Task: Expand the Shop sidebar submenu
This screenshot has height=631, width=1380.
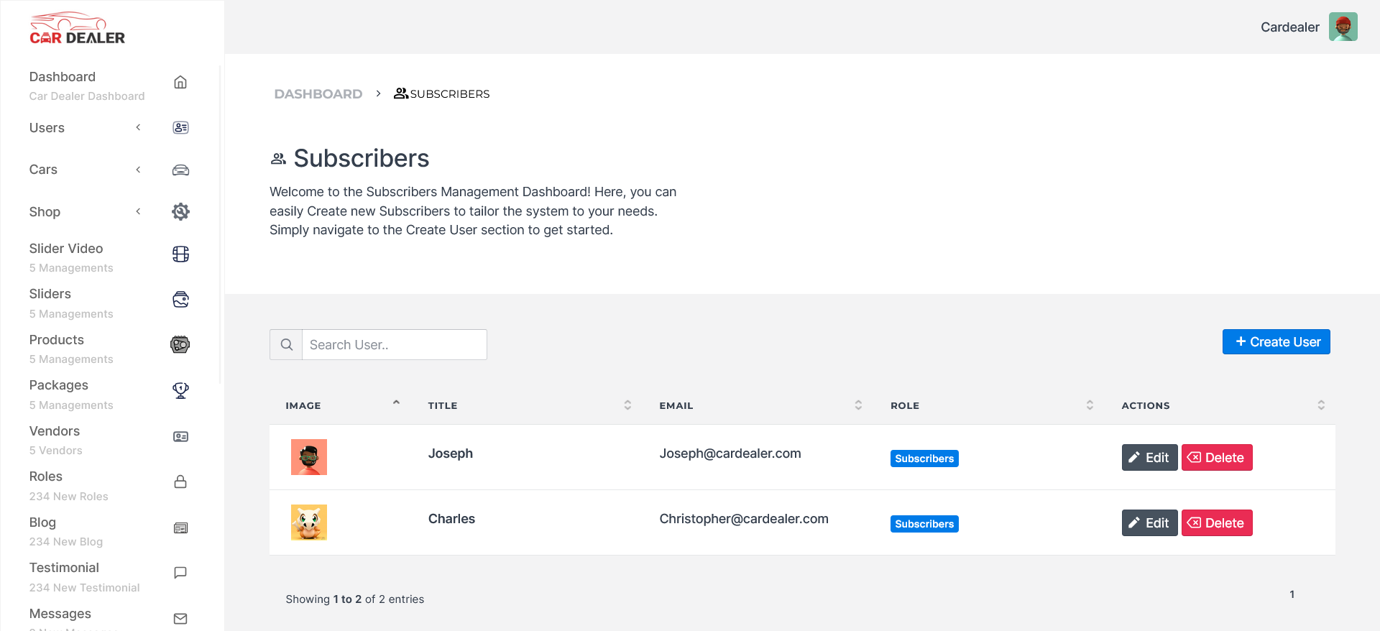Action: pos(138,211)
